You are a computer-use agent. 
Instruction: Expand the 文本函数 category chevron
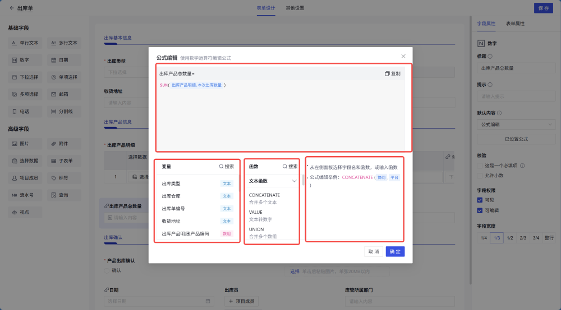(294, 181)
